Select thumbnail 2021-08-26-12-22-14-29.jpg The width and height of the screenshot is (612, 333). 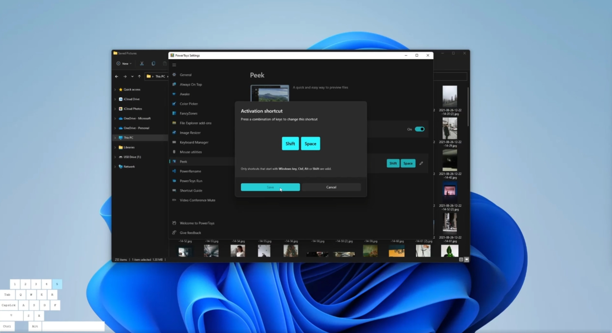450,128
